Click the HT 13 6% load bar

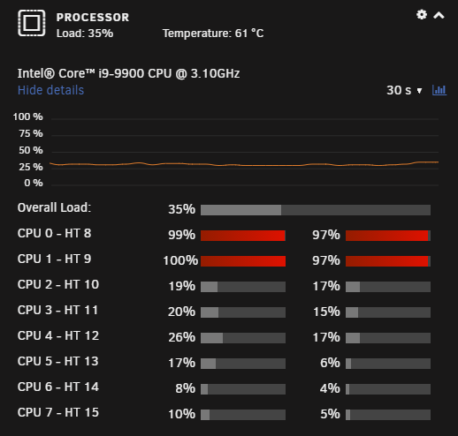388,364
